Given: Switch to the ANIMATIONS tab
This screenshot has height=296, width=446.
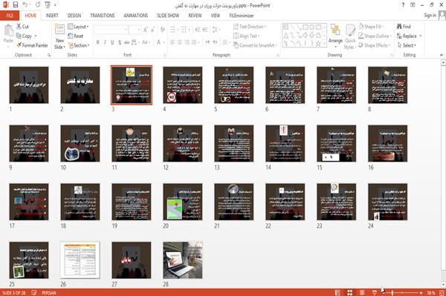Looking at the screenshot, I should pyautogui.click(x=136, y=16).
